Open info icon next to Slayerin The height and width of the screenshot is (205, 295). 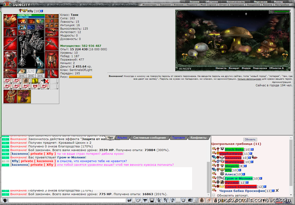(x=245, y=166)
